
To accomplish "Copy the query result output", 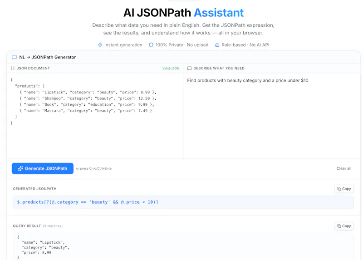I will 344,226.
